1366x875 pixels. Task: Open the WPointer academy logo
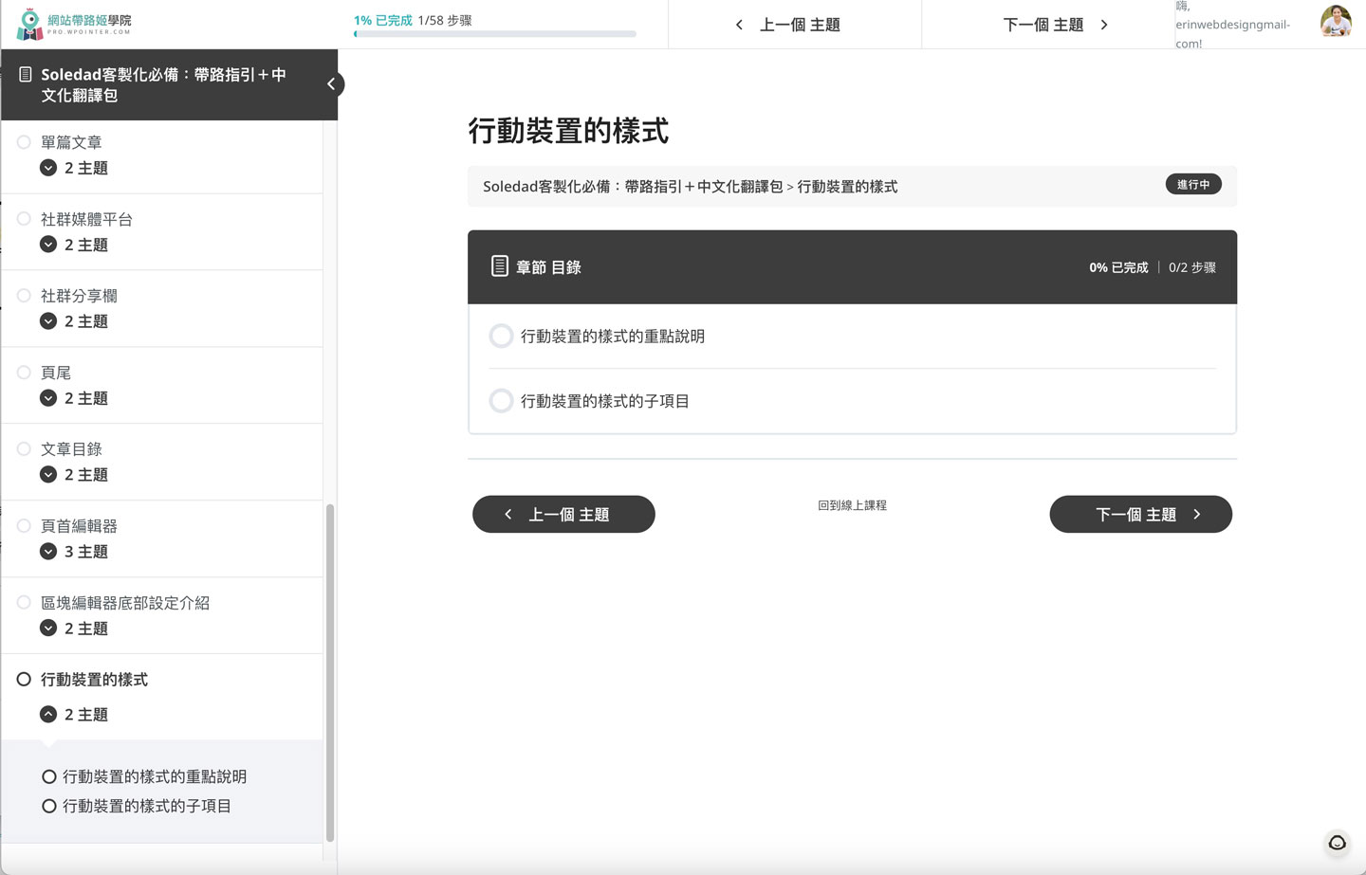(74, 24)
